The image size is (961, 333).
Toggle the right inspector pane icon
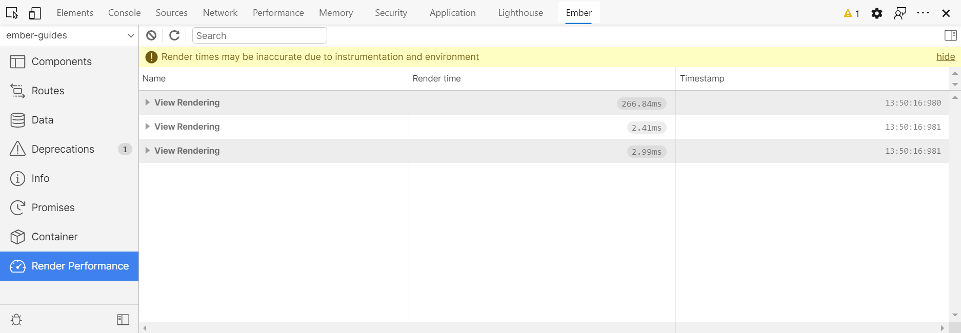pyautogui.click(x=950, y=35)
